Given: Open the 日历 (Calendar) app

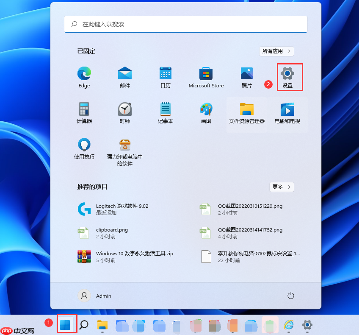Looking at the screenshot, I should [x=165, y=76].
